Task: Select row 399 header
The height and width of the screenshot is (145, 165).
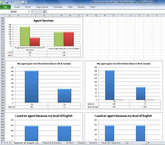Action: tap(2, 111)
